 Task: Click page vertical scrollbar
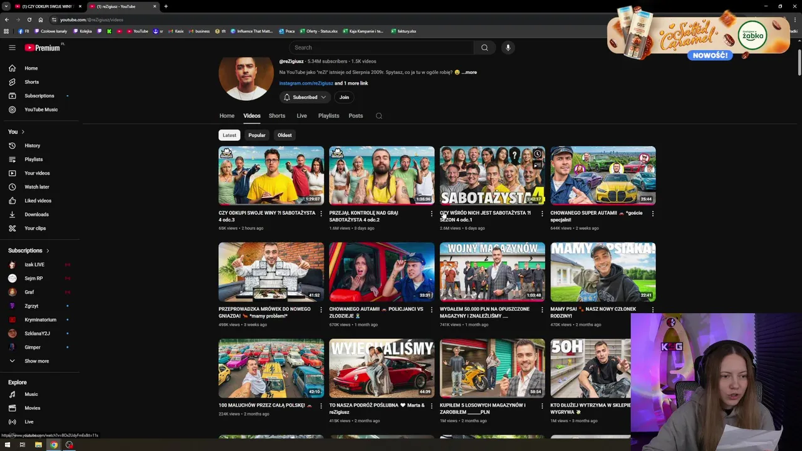pyautogui.click(x=799, y=63)
